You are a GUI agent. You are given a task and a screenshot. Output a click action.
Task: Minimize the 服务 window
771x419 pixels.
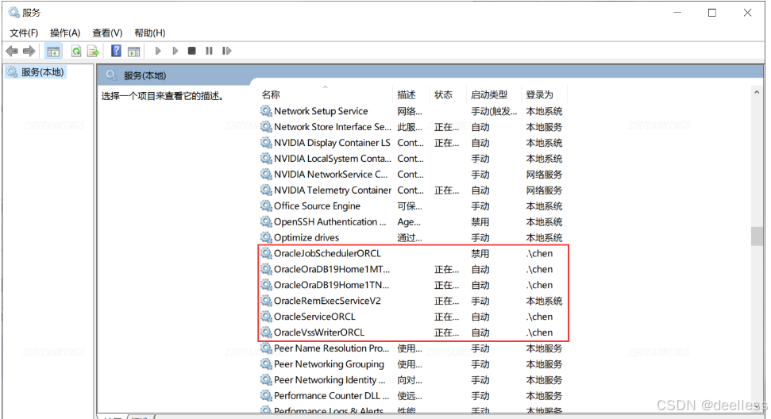point(677,13)
